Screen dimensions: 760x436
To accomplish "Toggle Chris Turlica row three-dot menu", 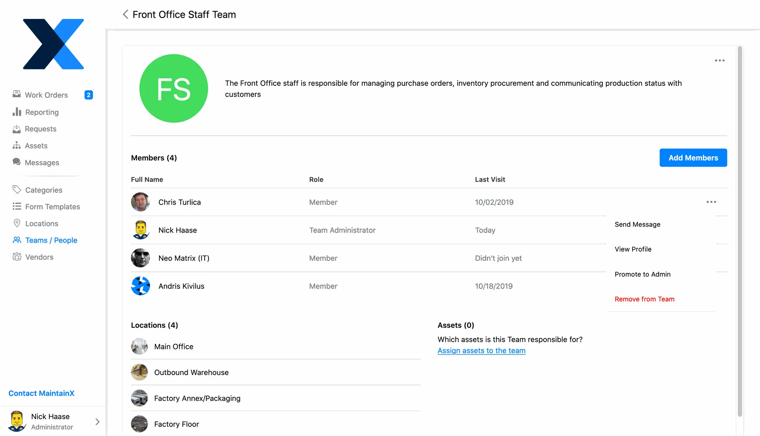I will (711, 202).
